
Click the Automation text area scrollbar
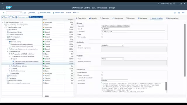click(166, 86)
